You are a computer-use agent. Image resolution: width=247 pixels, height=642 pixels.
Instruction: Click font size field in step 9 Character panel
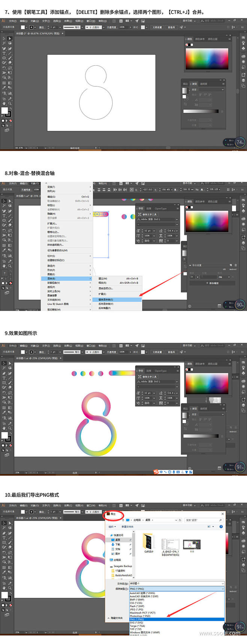point(147,393)
